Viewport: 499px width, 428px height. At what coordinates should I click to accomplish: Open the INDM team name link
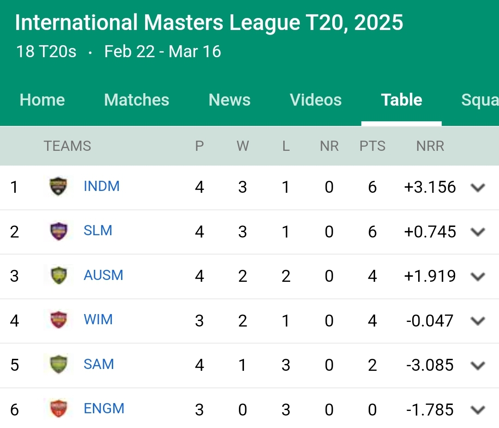coord(102,186)
